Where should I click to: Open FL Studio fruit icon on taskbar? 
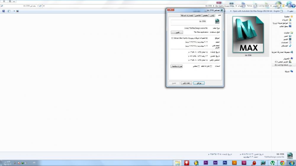click(196, 163)
